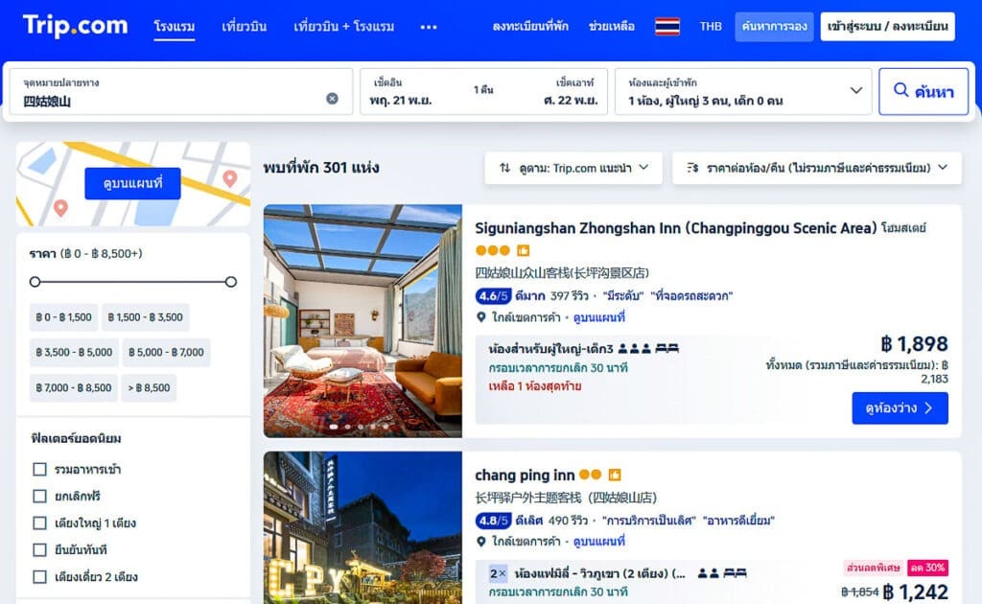Image resolution: width=982 pixels, height=604 pixels.
Task: Select price range > ฿8,500
Action: 149,388
